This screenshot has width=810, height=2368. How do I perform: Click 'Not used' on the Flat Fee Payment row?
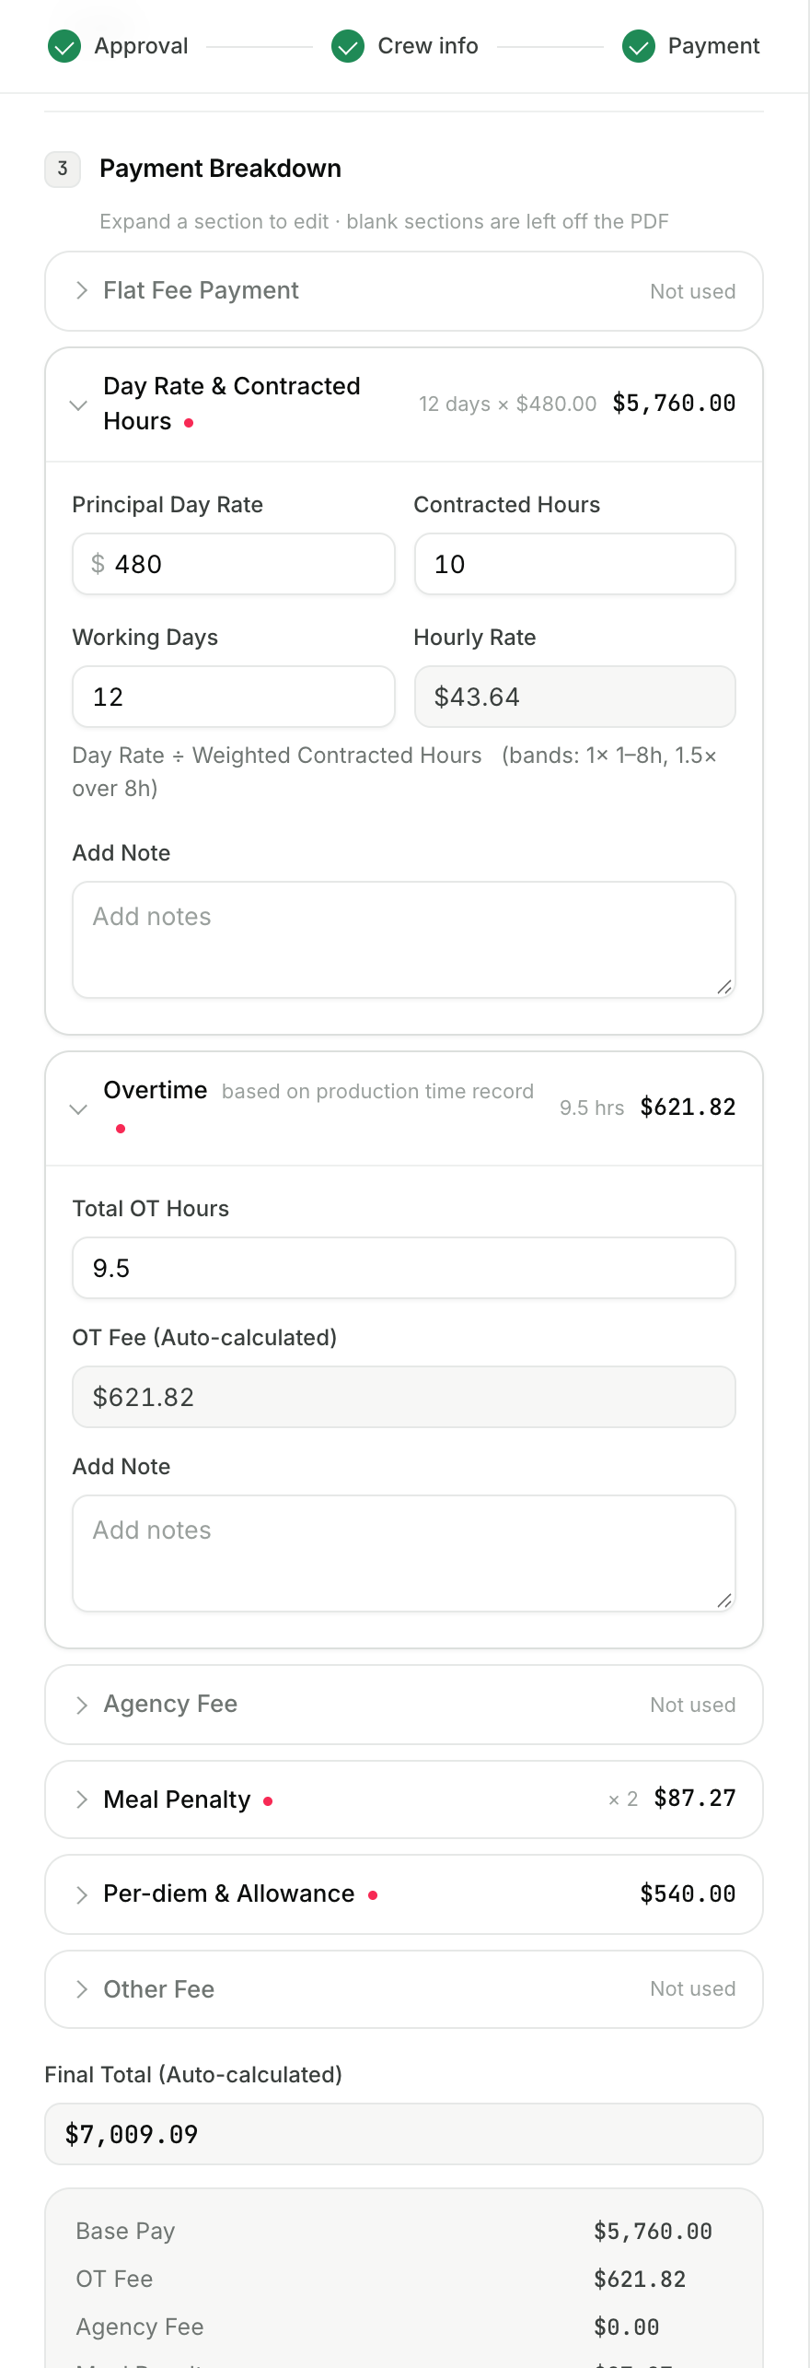pos(693,291)
